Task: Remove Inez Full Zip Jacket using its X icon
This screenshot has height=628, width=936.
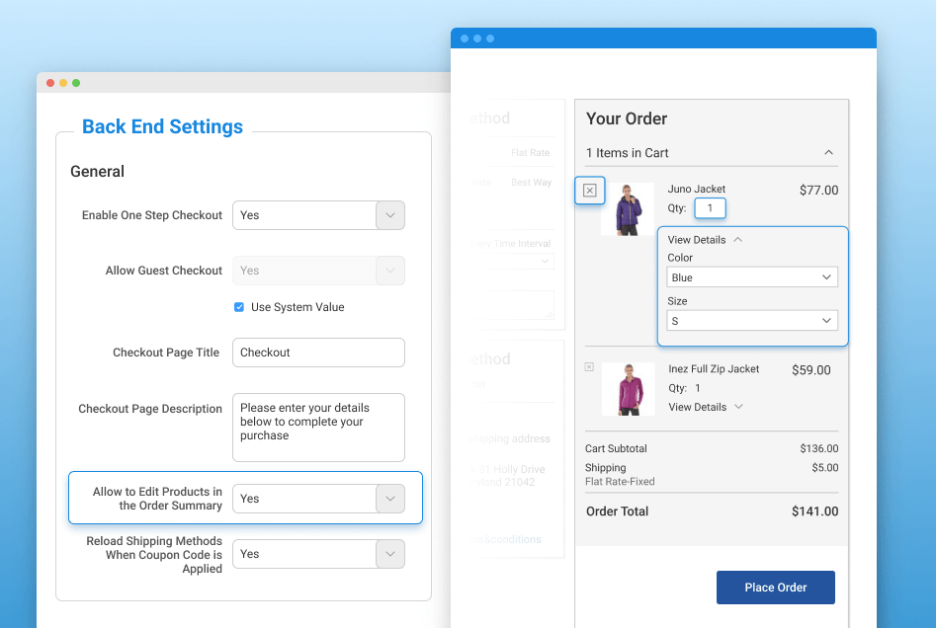Action: click(589, 366)
